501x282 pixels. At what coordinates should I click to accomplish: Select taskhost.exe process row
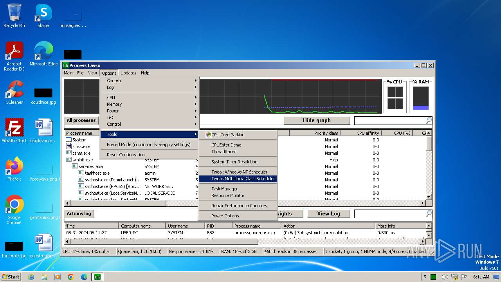(x=97, y=173)
